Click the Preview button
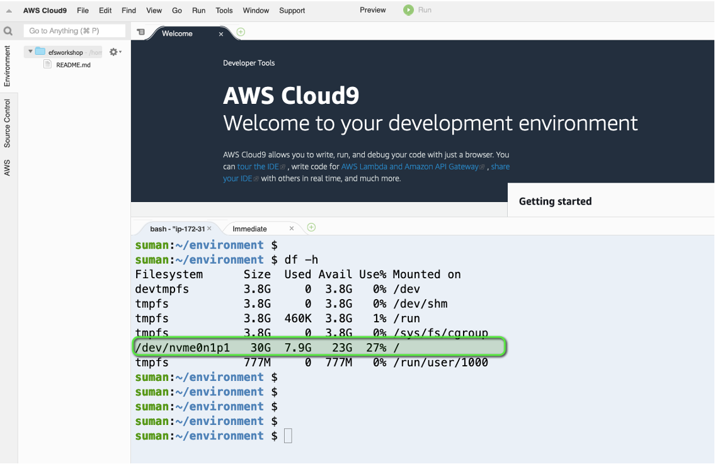This screenshot has width=715, height=464. click(372, 10)
